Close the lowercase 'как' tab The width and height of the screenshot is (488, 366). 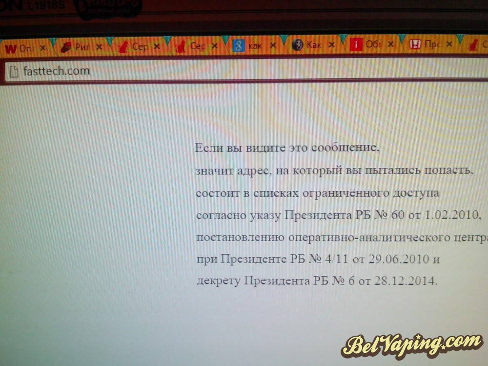(273, 45)
